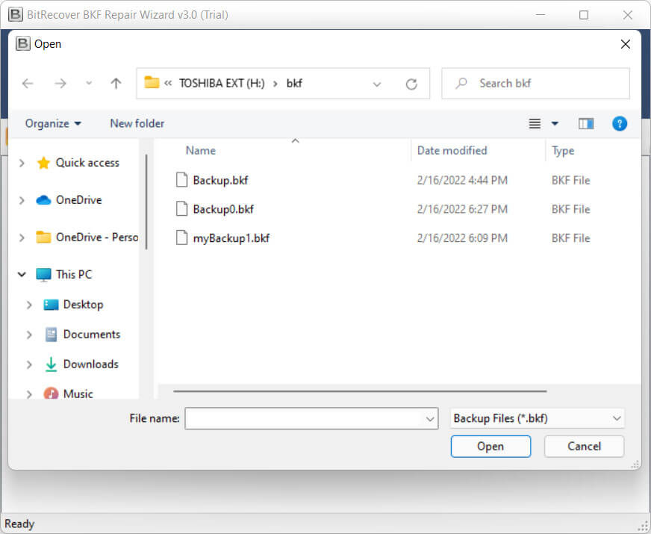
Task: Click the 2/16/2022 6:27 PM date cell
Action: click(x=462, y=209)
